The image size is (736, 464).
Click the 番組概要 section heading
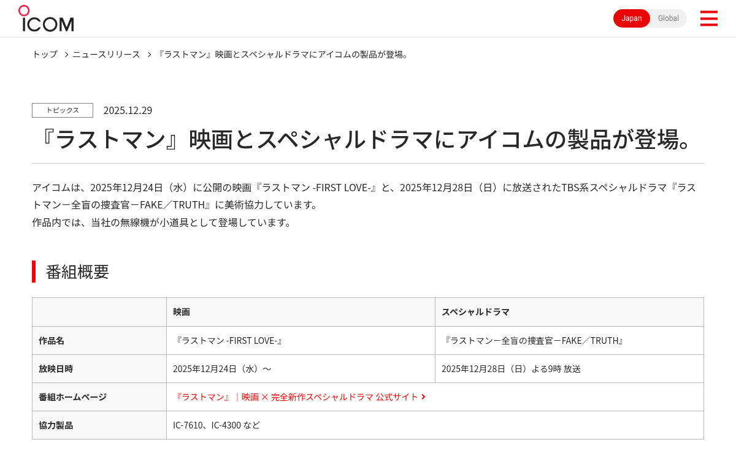point(77,272)
